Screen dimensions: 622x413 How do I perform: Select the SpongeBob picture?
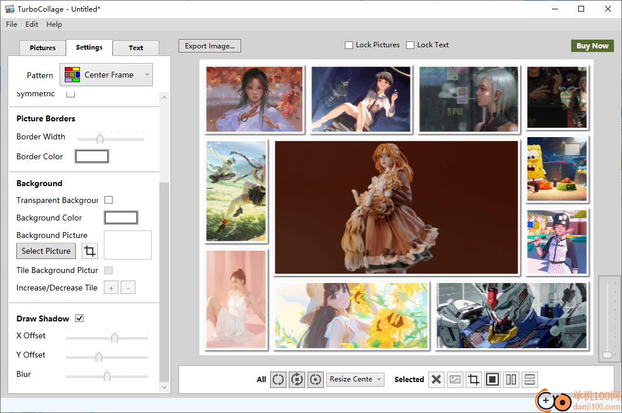557,169
